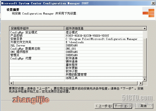The image size is (156, 111).
Task: Select the 外部文件文件夹 row label
Action: pyautogui.click(x=21, y=42)
